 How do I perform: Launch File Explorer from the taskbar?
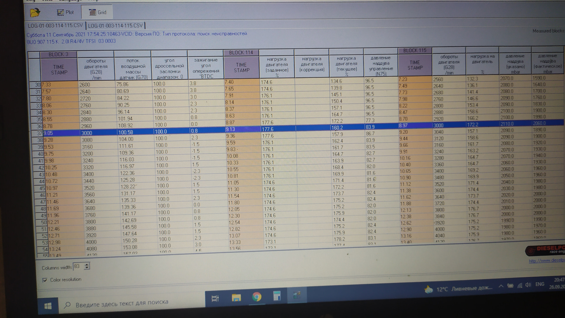click(236, 298)
